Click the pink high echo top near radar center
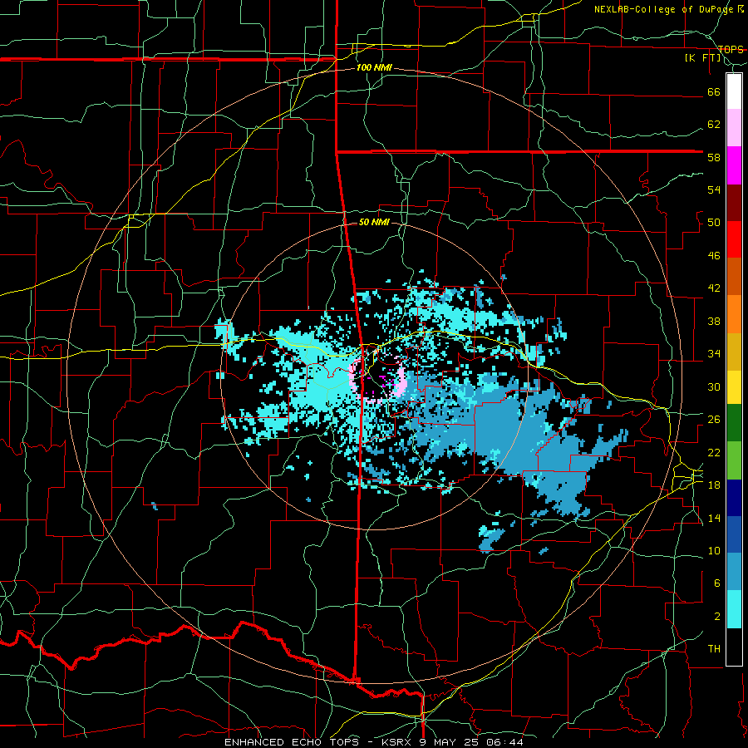The height and width of the screenshot is (748, 748). point(401,382)
